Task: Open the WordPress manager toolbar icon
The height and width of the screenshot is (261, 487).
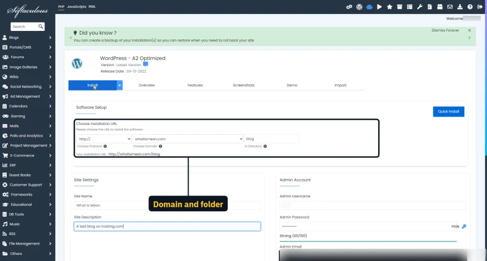Action: point(359,7)
